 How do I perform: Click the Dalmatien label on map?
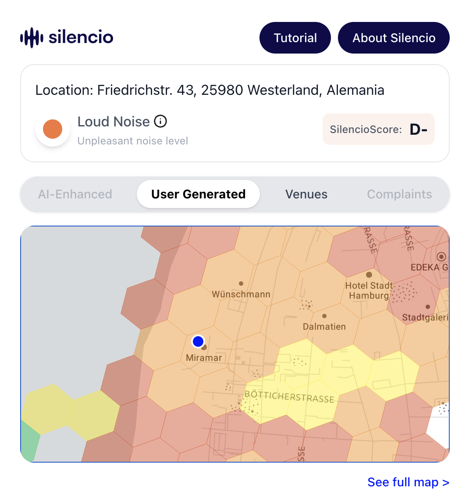pyautogui.click(x=324, y=327)
